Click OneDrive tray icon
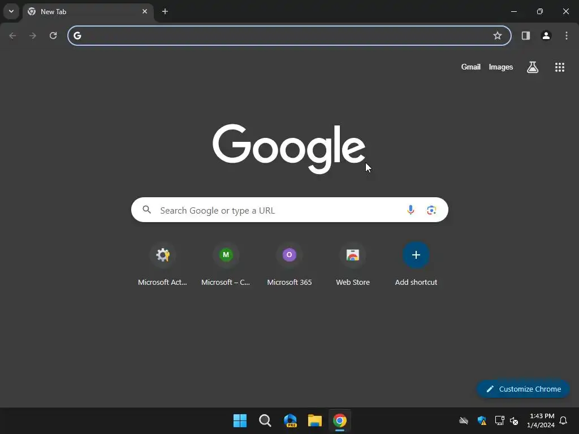The width and height of the screenshot is (579, 434). pyautogui.click(x=464, y=420)
